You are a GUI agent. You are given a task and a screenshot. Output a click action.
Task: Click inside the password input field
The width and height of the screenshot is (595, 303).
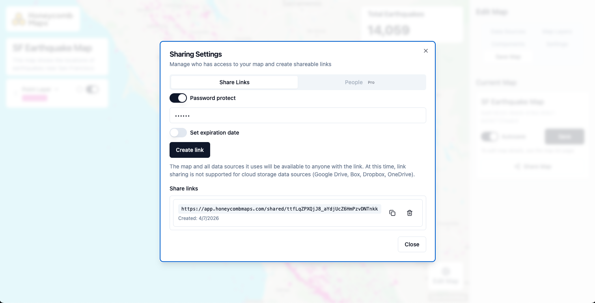click(298, 115)
